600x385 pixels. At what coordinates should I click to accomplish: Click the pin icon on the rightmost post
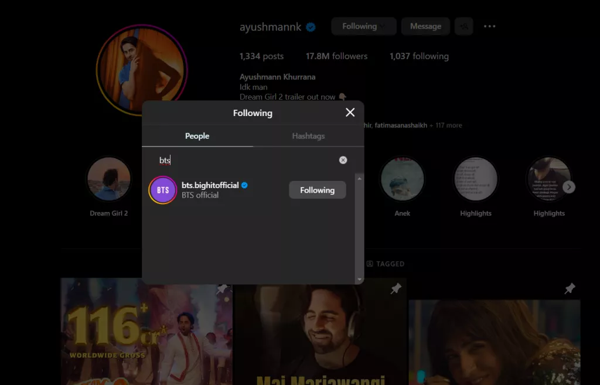click(569, 289)
